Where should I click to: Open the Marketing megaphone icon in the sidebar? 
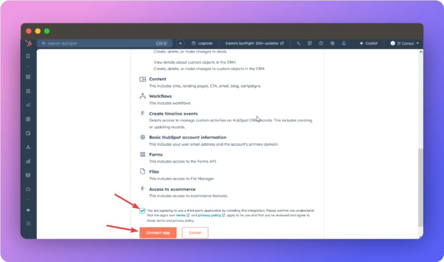28,105
